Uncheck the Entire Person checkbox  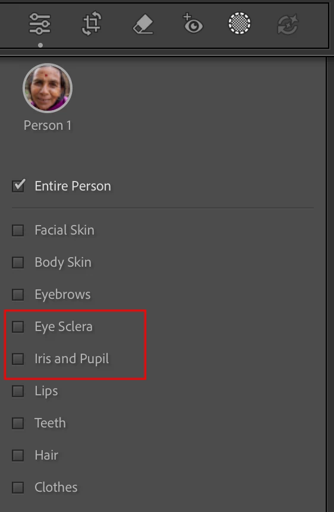pos(18,186)
